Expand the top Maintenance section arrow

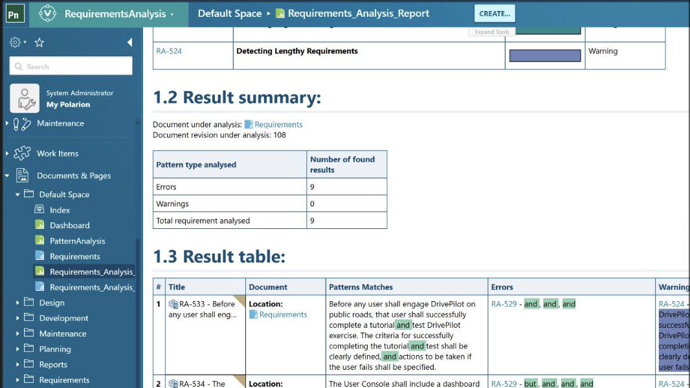click(x=7, y=124)
